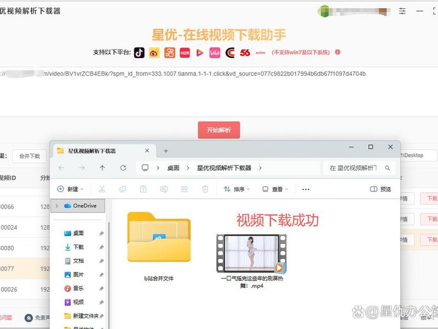Go back in File Explorer

(61, 168)
